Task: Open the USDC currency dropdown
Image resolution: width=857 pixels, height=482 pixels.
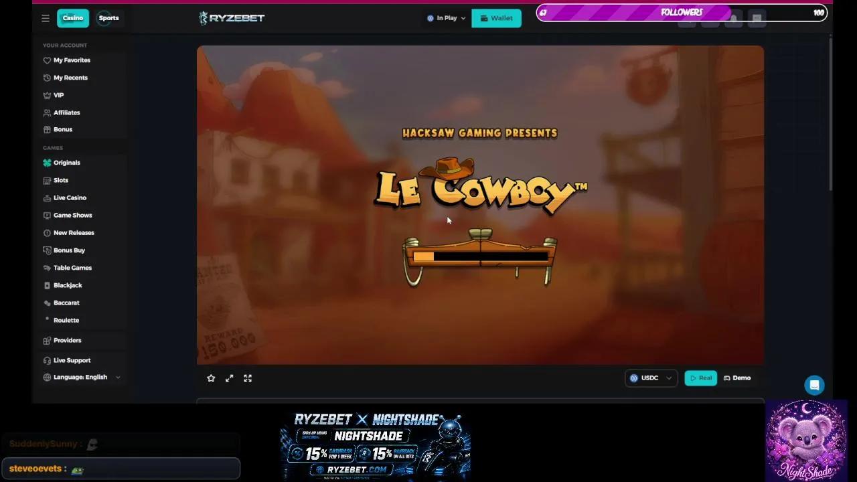Action: pyautogui.click(x=651, y=378)
